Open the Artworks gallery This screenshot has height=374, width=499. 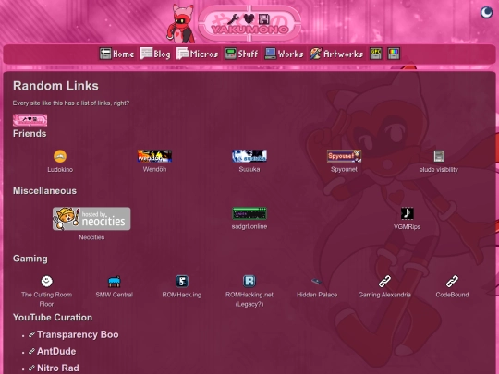click(336, 54)
